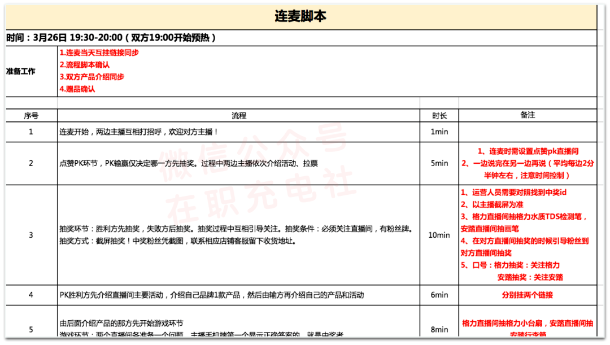Click '2.流程脚本确认' line

coord(84,64)
